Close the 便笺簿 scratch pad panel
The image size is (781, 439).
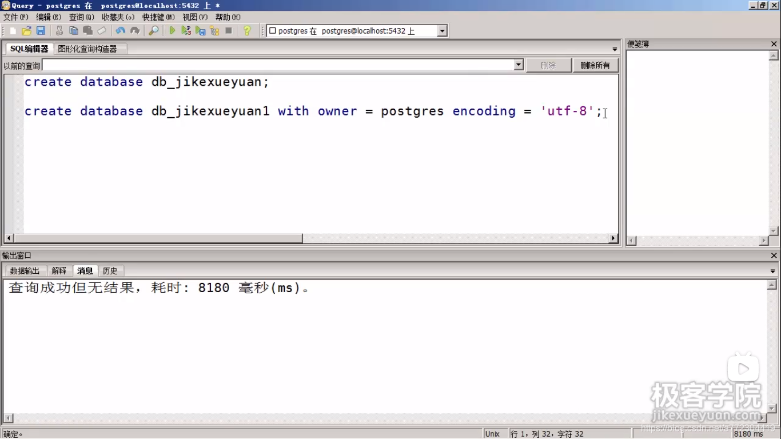pos(774,44)
